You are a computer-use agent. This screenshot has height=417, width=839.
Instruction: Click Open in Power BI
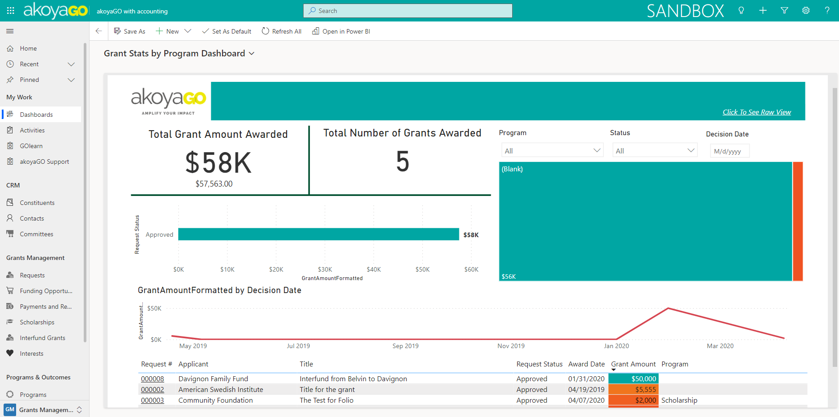(341, 31)
